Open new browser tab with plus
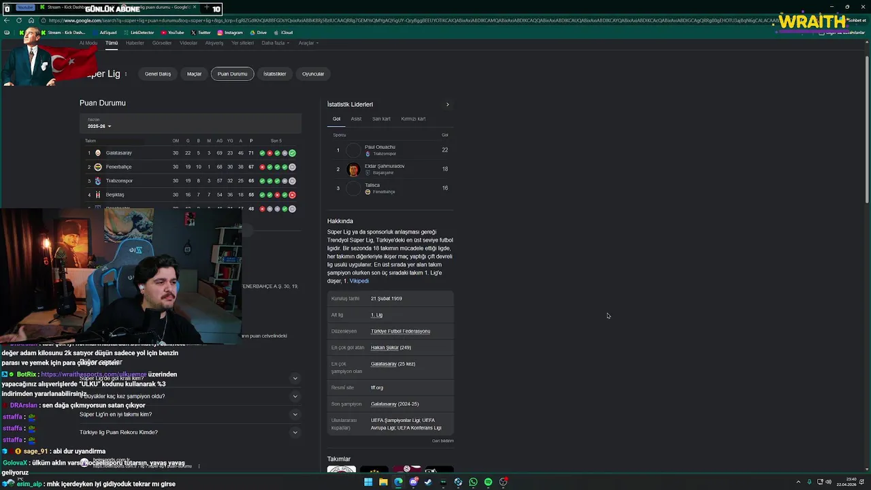This screenshot has width=871, height=490. coord(206,7)
